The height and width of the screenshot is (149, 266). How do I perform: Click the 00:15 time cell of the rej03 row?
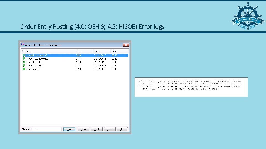click(114, 69)
